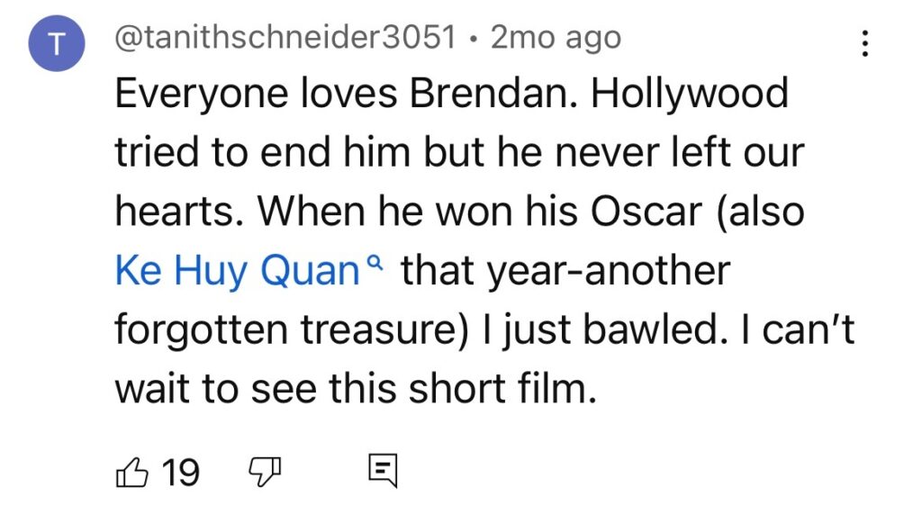The width and height of the screenshot is (922, 532).
Task: Click the text "Everyone loves Brendan."
Action: click(346, 94)
